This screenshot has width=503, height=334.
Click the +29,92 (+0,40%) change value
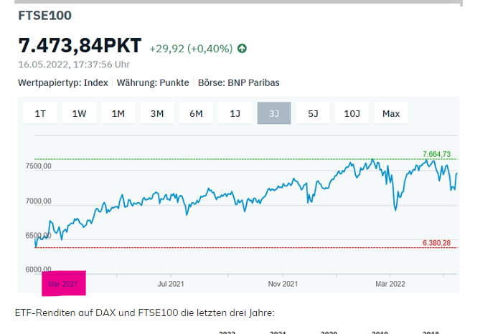point(191,49)
